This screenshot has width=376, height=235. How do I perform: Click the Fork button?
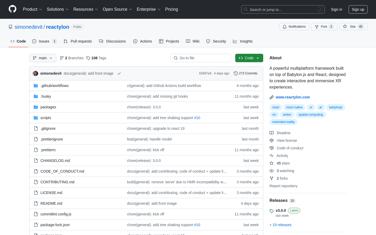coord(324,27)
